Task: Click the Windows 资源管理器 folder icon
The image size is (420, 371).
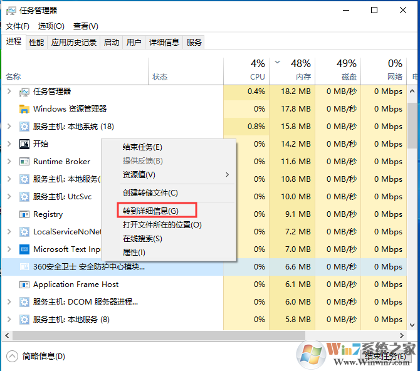Action: click(24, 109)
